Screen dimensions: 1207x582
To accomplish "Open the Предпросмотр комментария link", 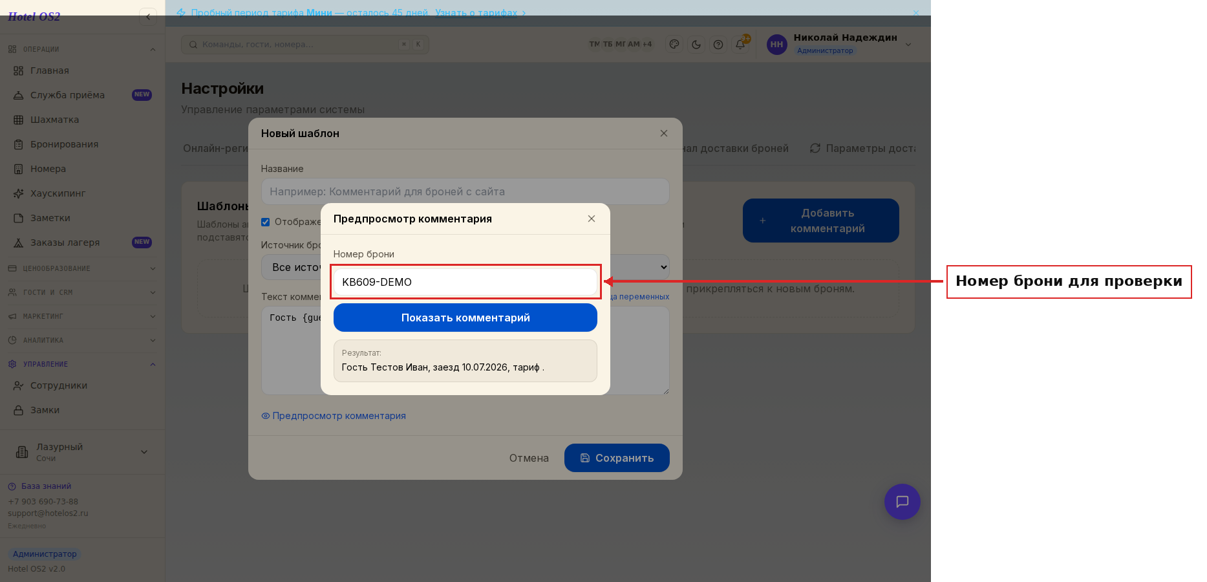I will point(334,416).
